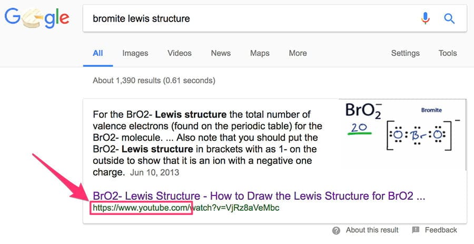Open the Maps results tab
Screen dimensions: 474x244
(260, 53)
